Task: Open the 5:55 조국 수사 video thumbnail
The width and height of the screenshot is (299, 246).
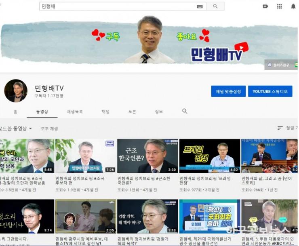Action: 27,156
